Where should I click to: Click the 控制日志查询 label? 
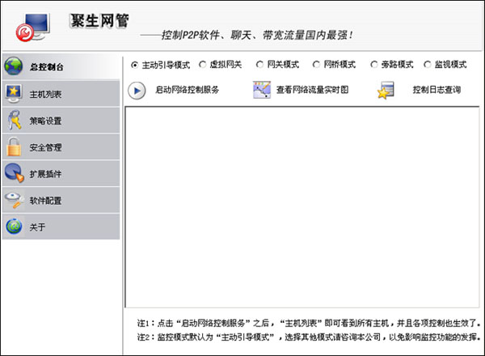[436, 90]
